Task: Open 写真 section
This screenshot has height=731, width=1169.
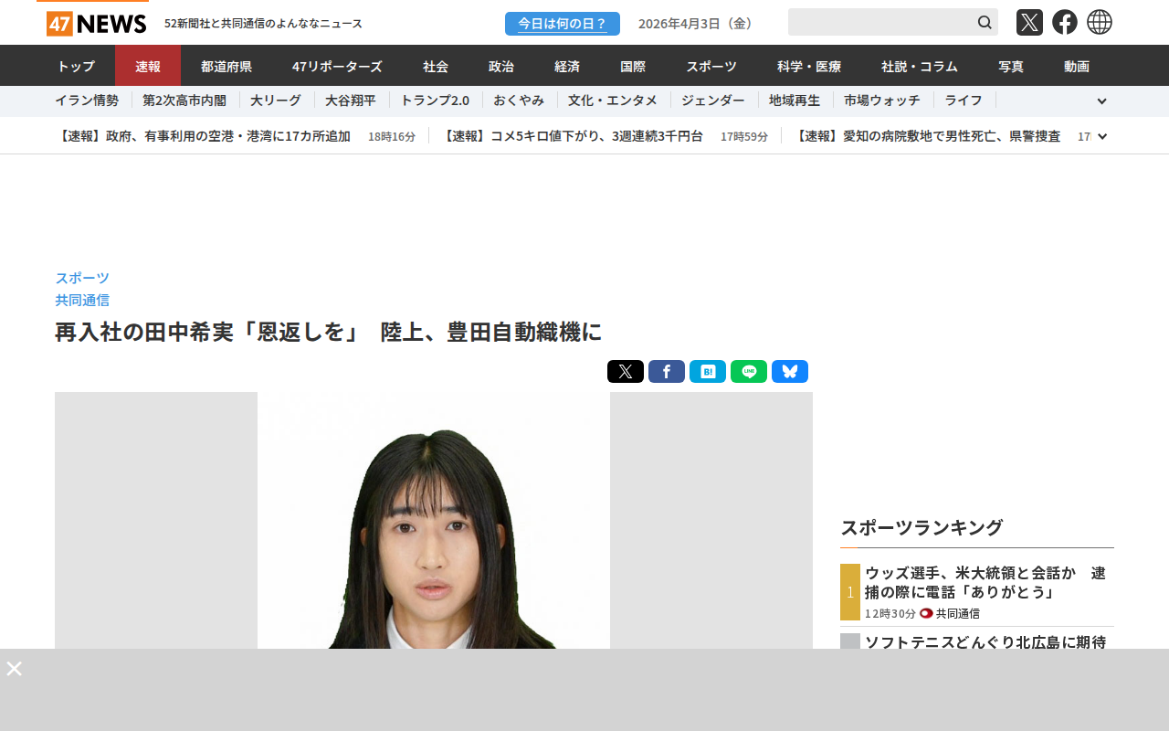Action: click(x=1011, y=66)
